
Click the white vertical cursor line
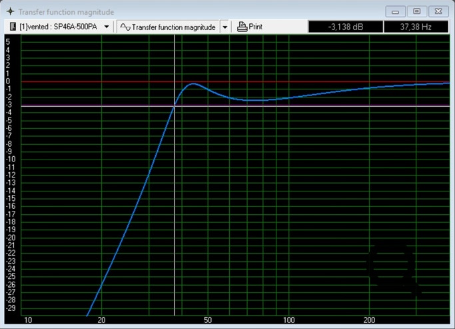(x=175, y=200)
